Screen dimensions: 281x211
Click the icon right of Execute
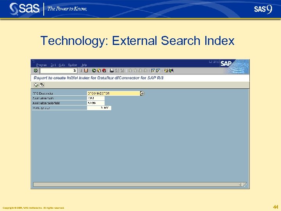42,85
